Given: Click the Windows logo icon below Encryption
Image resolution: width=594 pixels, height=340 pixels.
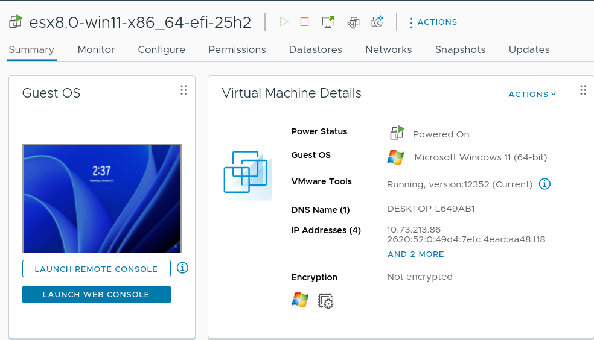Looking at the screenshot, I should point(300,300).
